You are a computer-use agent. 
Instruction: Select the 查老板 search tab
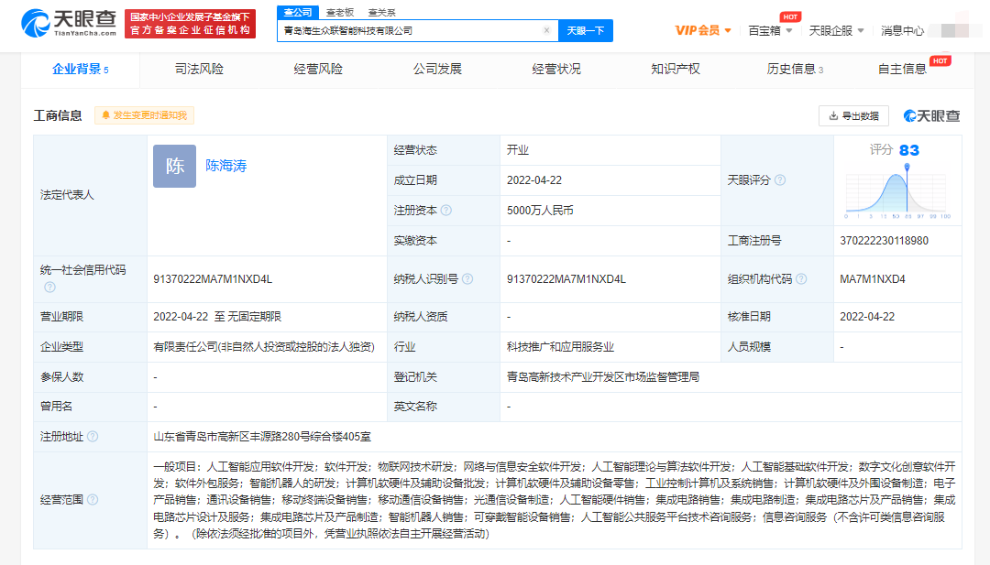point(340,12)
